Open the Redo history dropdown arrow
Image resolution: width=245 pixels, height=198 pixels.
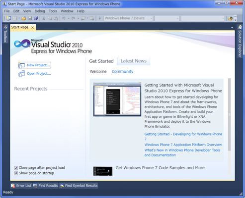[78, 18]
